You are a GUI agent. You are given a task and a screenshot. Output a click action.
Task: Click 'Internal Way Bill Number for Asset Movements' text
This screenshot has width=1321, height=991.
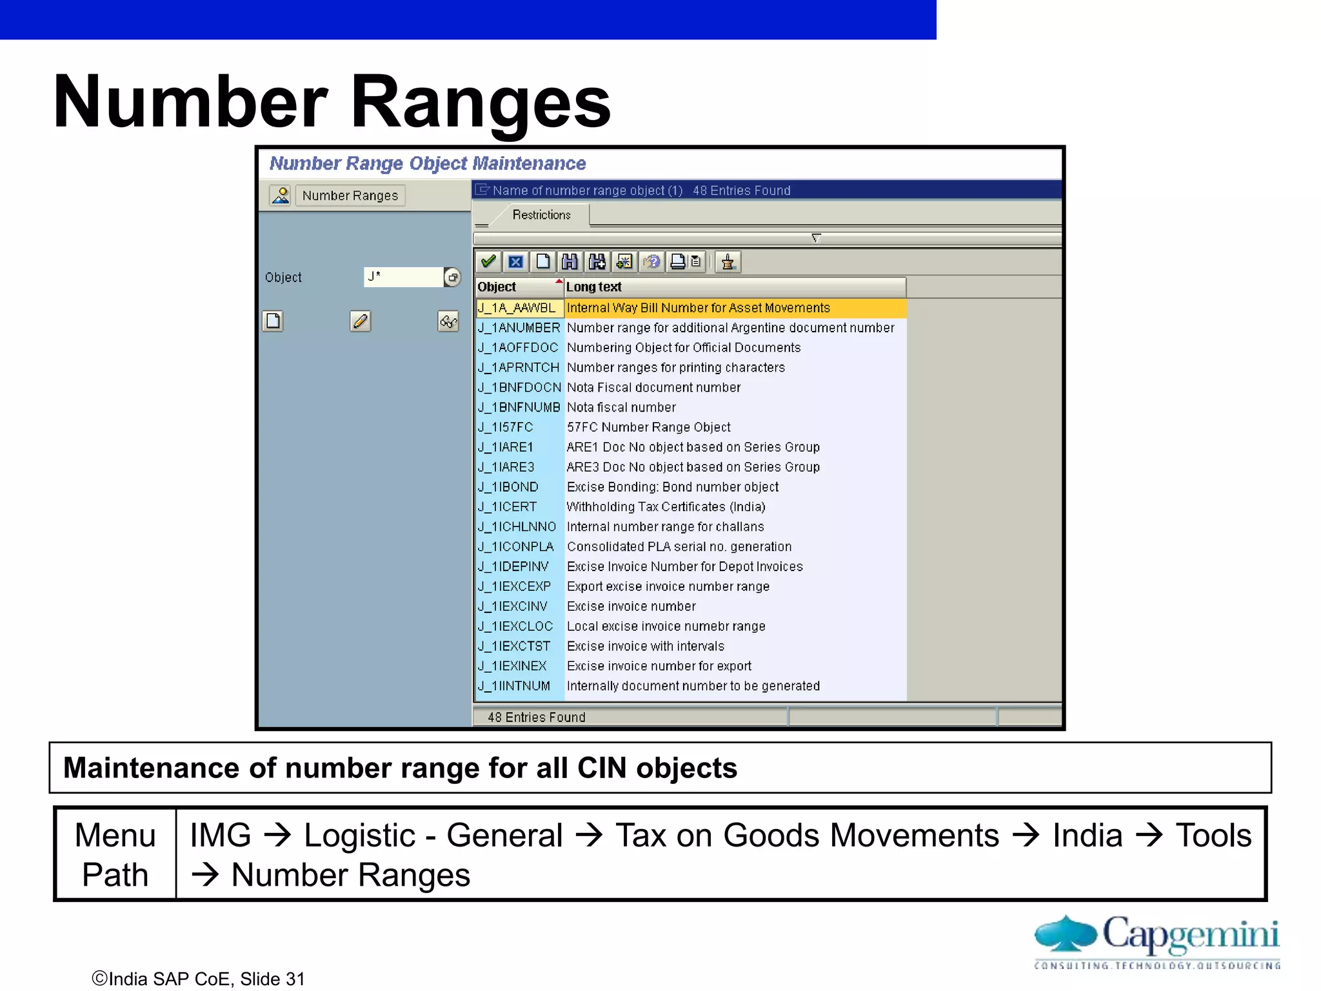[699, 308]
